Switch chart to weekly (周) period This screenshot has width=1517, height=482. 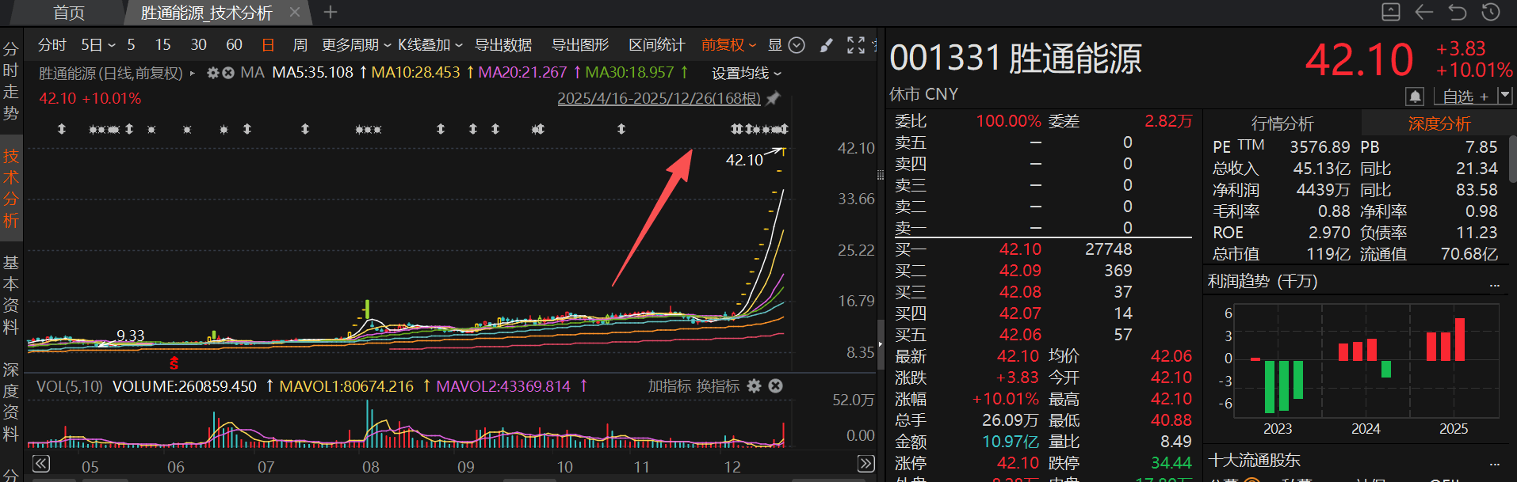(300, 45)
